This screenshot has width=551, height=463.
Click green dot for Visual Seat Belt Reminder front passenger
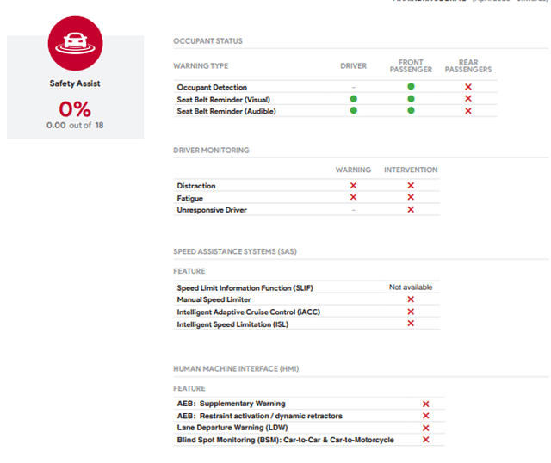click(411, 99)
